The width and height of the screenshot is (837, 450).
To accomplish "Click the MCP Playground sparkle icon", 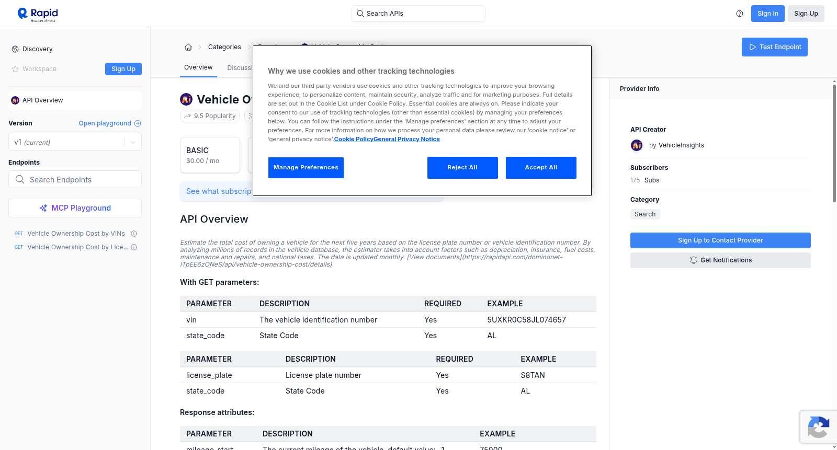I will tap(43, 208).
